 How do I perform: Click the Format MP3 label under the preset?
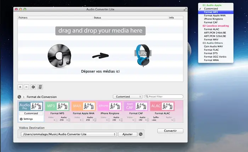57,113
